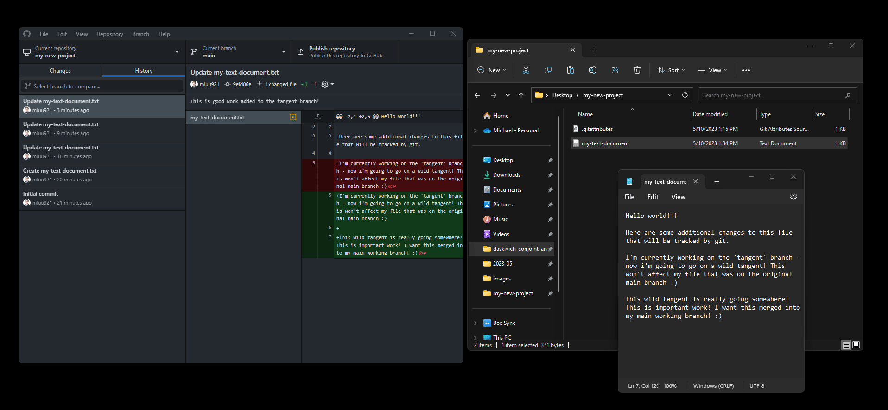888x410 pixels.
Task: Click the Paste clipboard icon in File Explorer
Action: point(570,70)
